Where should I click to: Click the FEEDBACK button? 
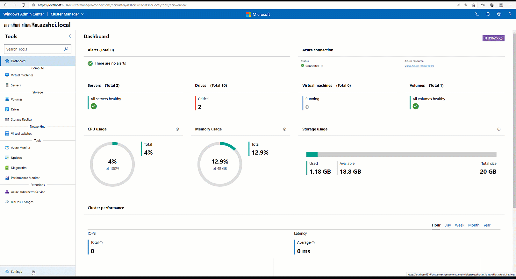pos(493,38)
